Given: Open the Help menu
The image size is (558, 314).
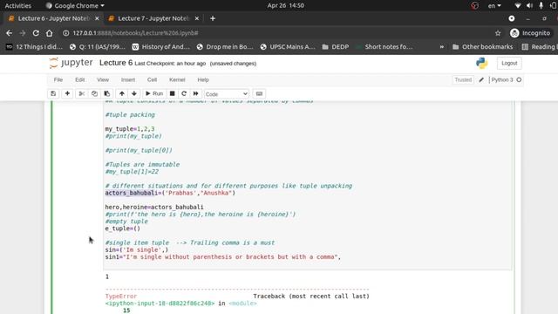Looking at the screenshot, I should (203, 79).
